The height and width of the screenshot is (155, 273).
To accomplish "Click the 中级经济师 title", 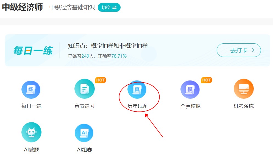I will 22,7.
